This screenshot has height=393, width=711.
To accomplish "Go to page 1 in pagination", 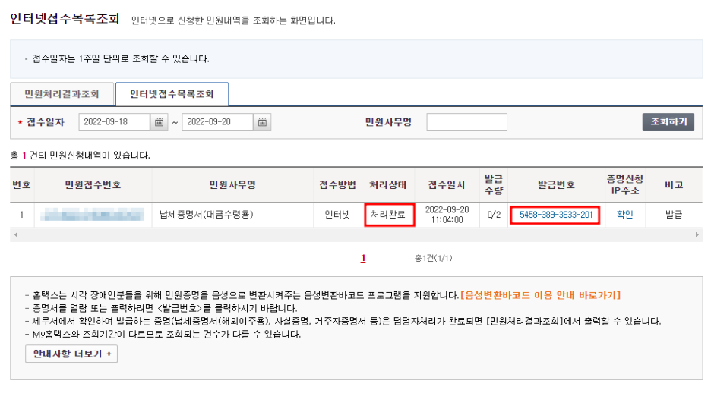I will (x=363, y=258).
